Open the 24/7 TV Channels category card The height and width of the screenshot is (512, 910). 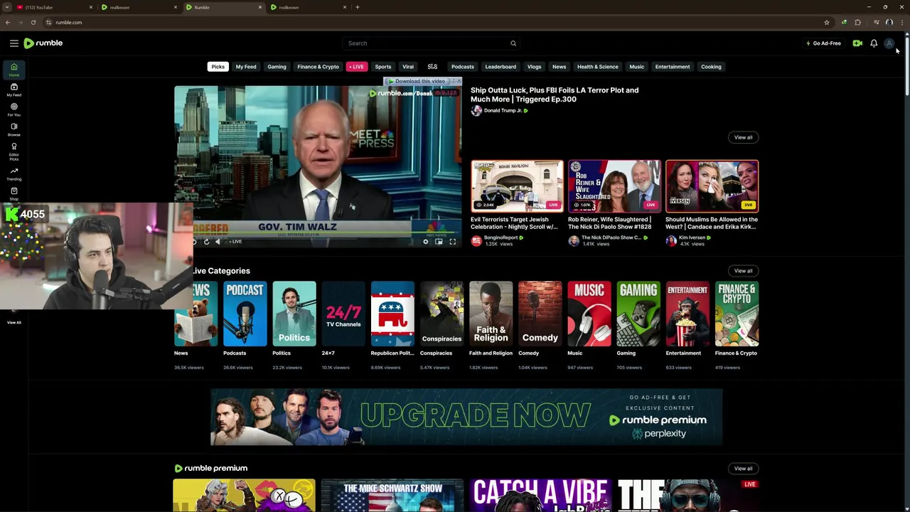click(343, 314)
